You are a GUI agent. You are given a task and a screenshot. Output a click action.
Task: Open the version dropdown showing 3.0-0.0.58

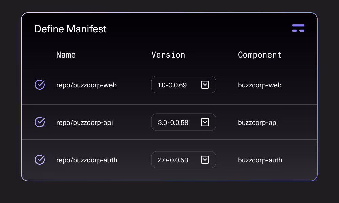pyautogui.click(x=183, y=122)
